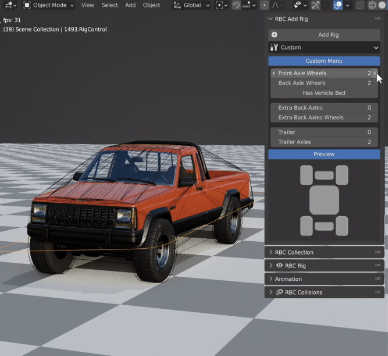Open the editor type selector
The height and width of the screenshot is (356, 388).
[10, 5]
